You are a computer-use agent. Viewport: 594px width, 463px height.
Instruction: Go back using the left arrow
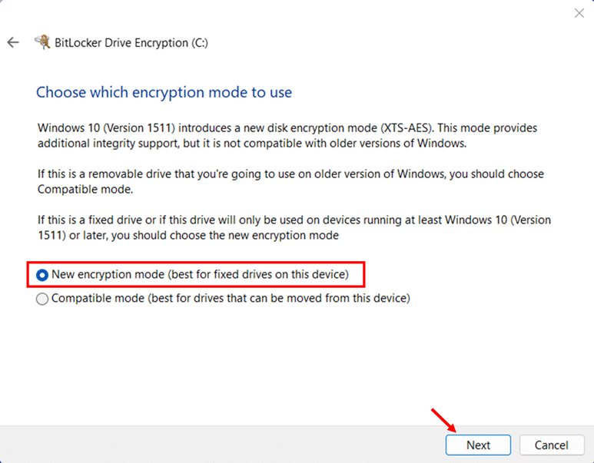point(13,43)
